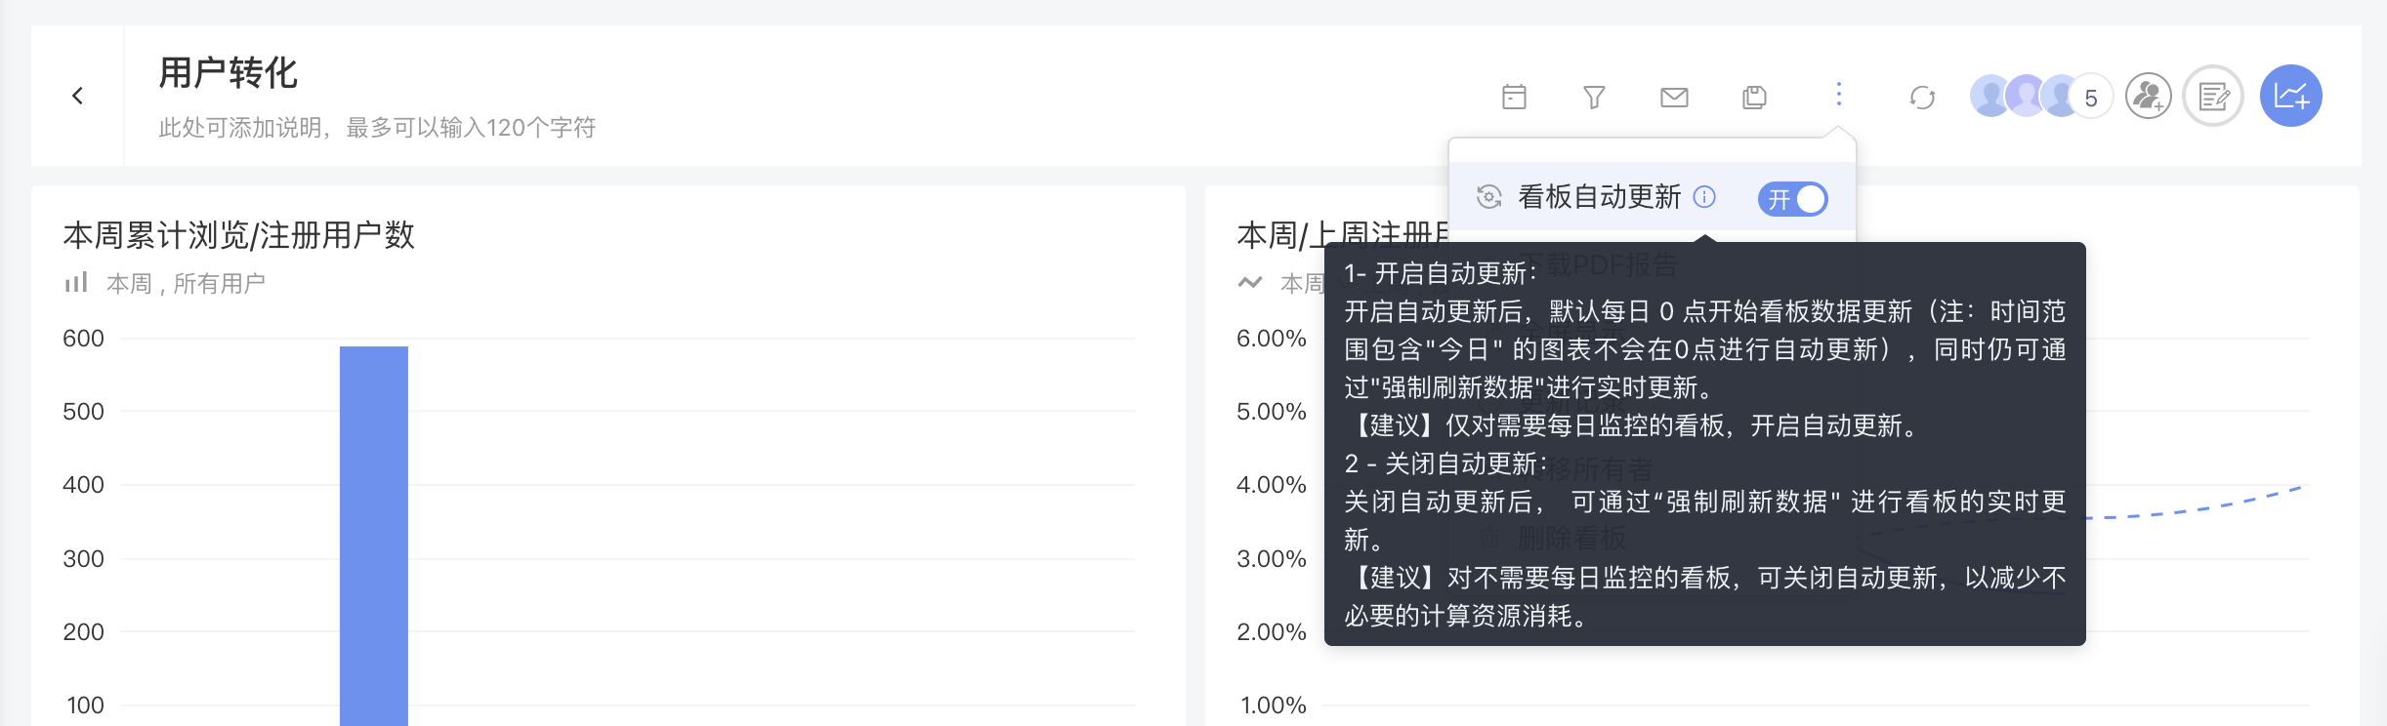Open the 本周累计浏览/注册用户数 chart title
Viewport: 2387px width, 726px height.
click(239, 235)
